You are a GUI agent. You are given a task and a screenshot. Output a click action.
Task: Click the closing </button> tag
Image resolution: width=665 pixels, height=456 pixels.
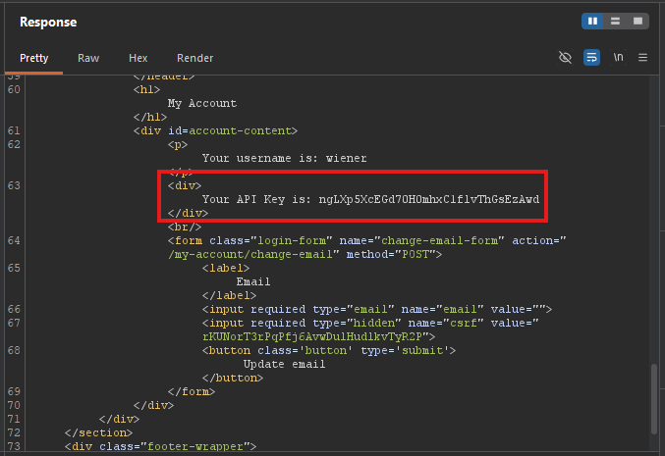pyautogui.click(x=233, y=378)
